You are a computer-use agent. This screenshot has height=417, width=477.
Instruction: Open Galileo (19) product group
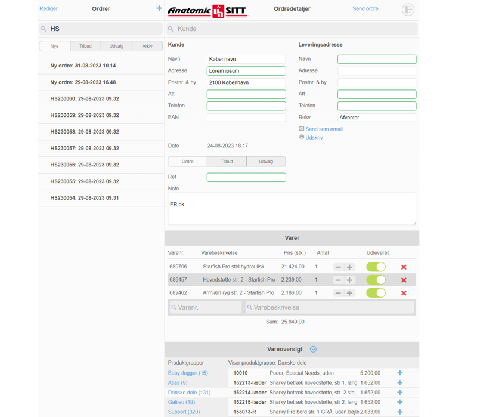tap(182, 402)
